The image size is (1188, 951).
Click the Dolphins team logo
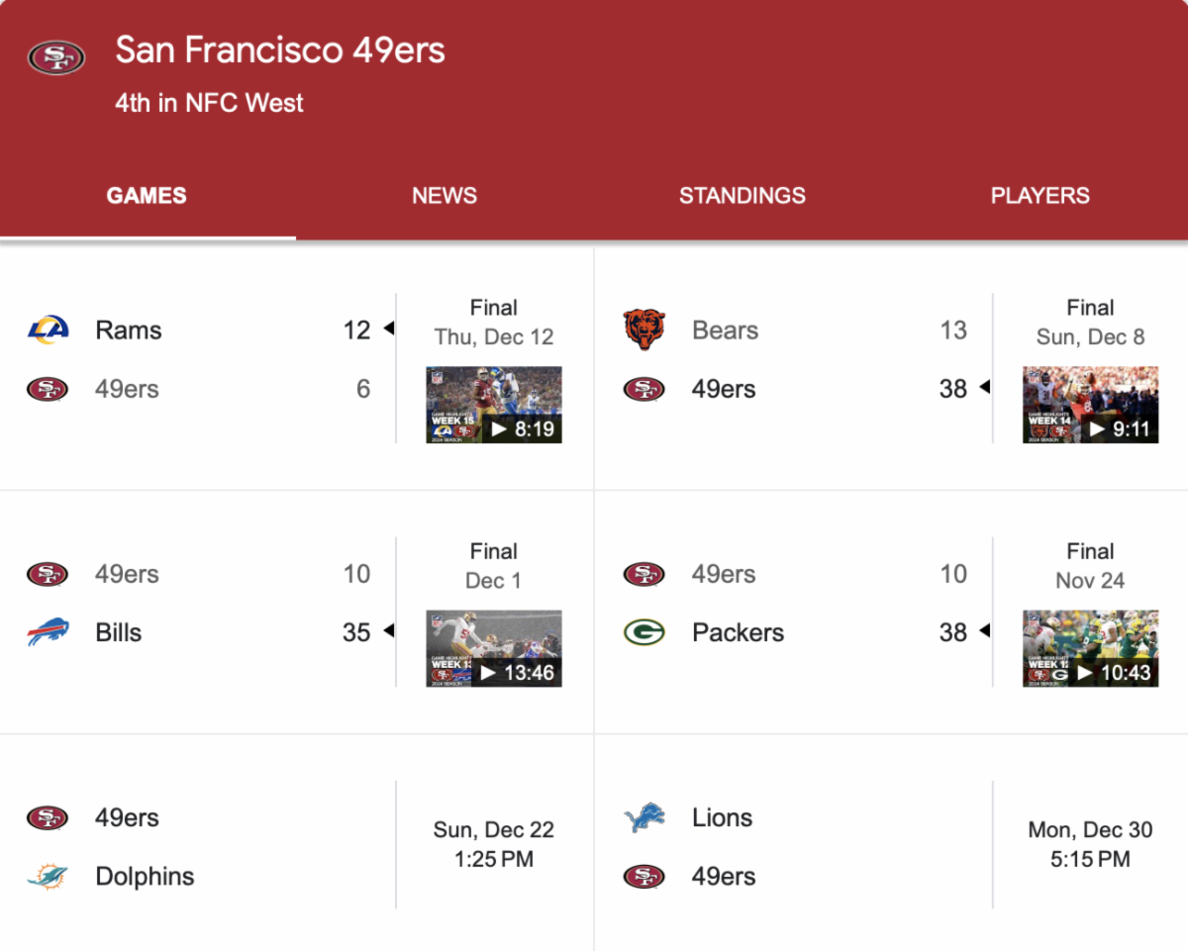(x=48, y=876)
